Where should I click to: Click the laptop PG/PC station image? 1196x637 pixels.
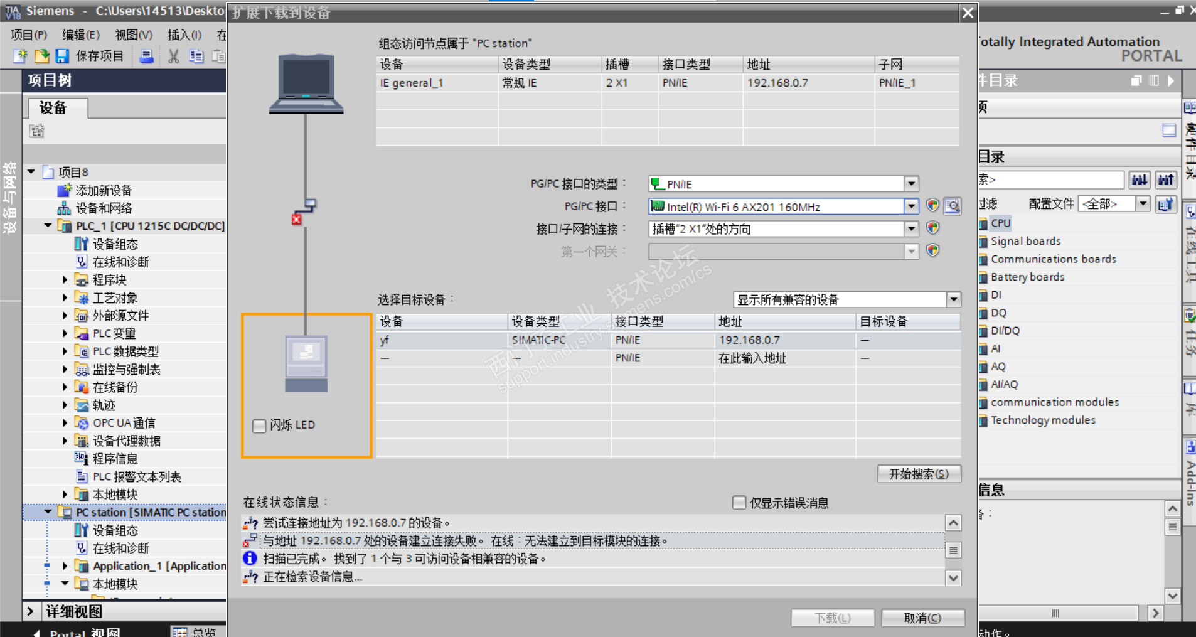pos(306,84)
